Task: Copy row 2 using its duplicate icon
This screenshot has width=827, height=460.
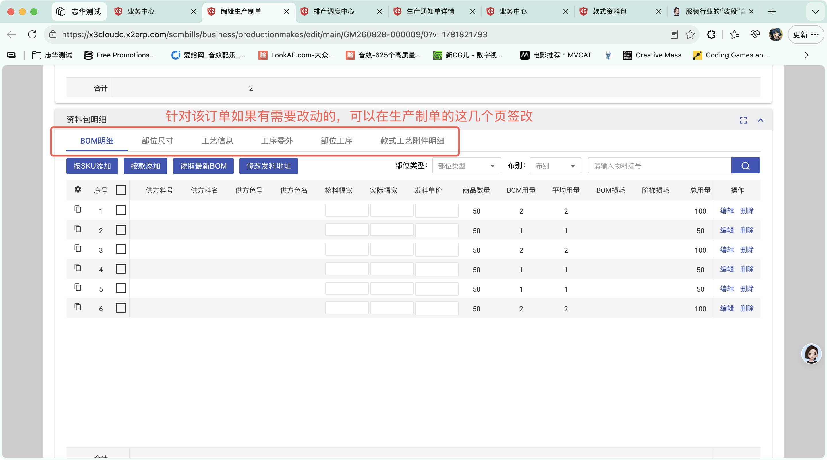Action: point(78,229)
